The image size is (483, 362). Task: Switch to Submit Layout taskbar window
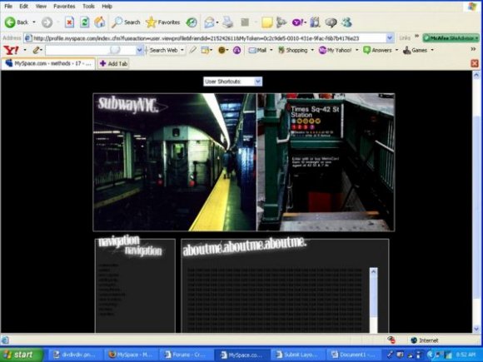297,355
